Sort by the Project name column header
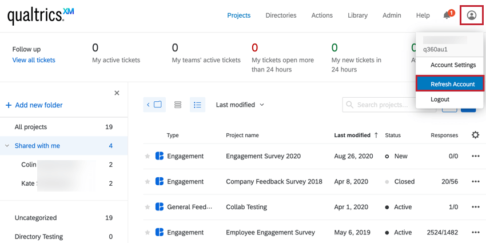Screen dimensions: 486x243 242,135
